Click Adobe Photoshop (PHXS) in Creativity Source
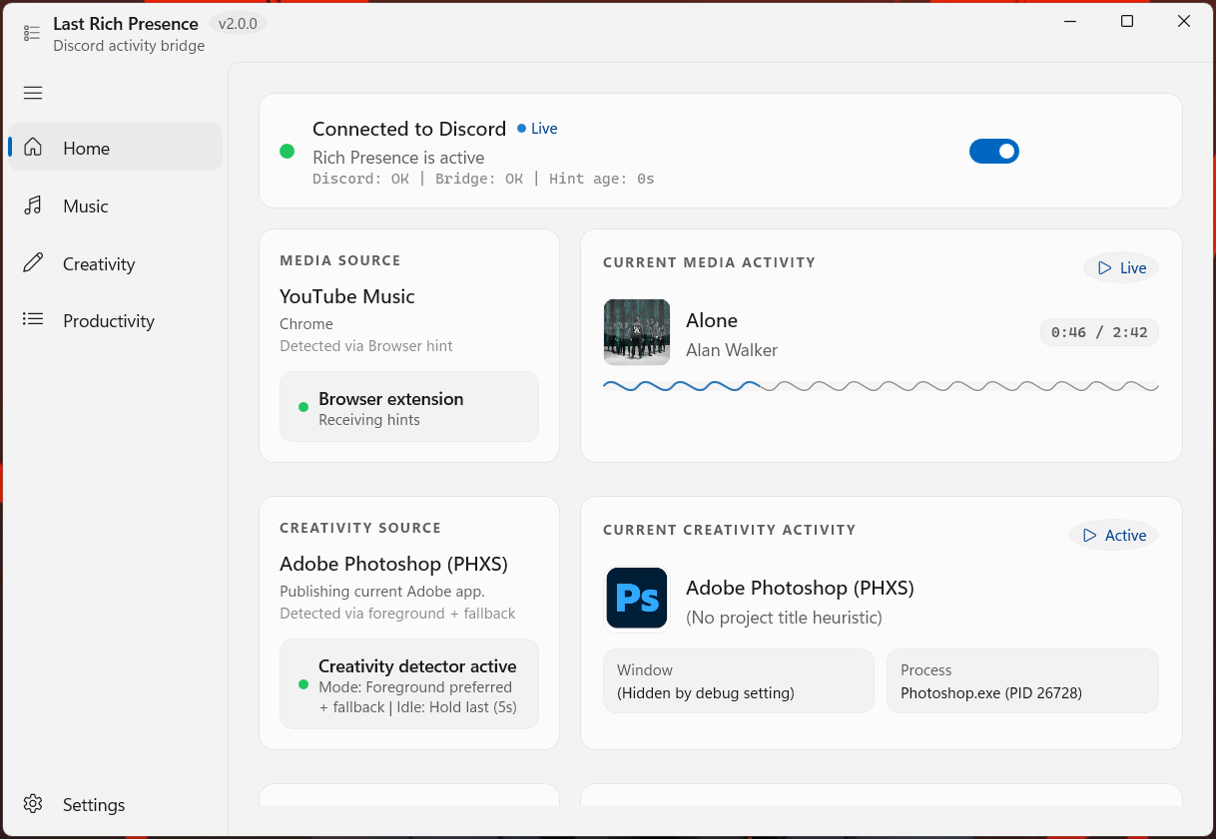 click(394, 564)
